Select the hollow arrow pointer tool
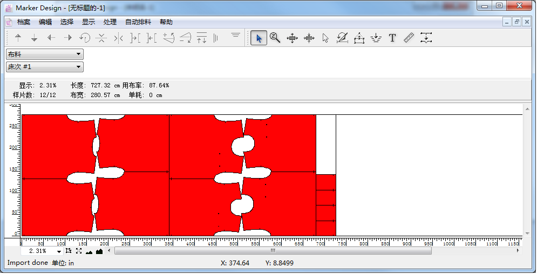The image size is (537, 274). 325,38
